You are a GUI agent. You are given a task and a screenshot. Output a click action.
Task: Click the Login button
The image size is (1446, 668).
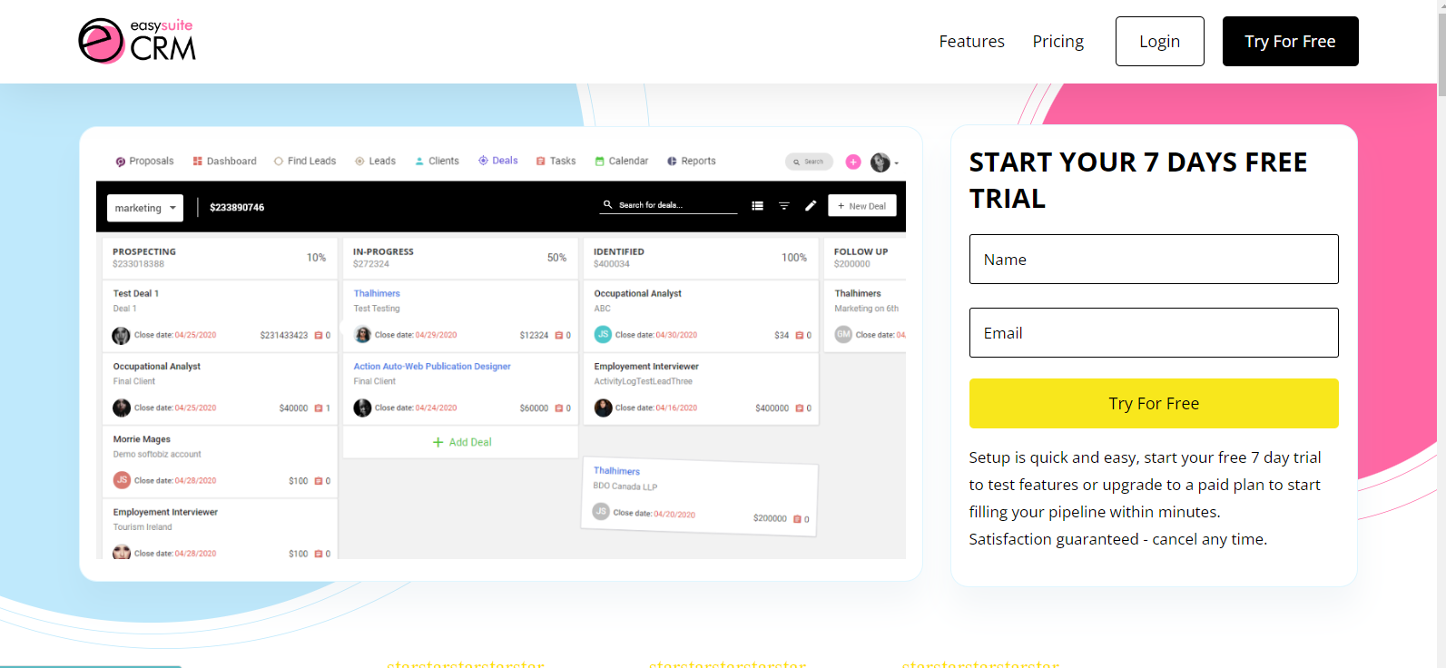click(x=1160, y=42)
